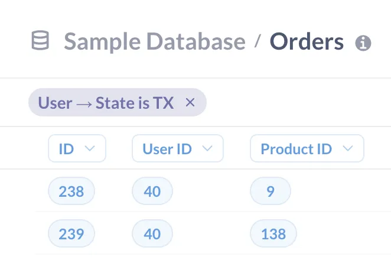Expand the ID column chevron
391x260 pixels.
pos(90,148)
